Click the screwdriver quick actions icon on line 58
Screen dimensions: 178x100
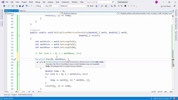pos(15,59)
